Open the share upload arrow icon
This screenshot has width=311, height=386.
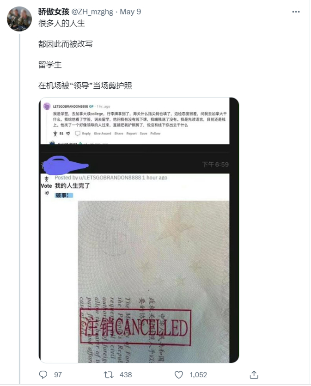pos(254,375)
